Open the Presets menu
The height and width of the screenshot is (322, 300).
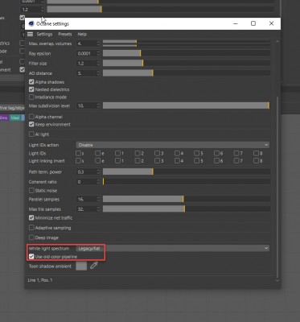65,35
